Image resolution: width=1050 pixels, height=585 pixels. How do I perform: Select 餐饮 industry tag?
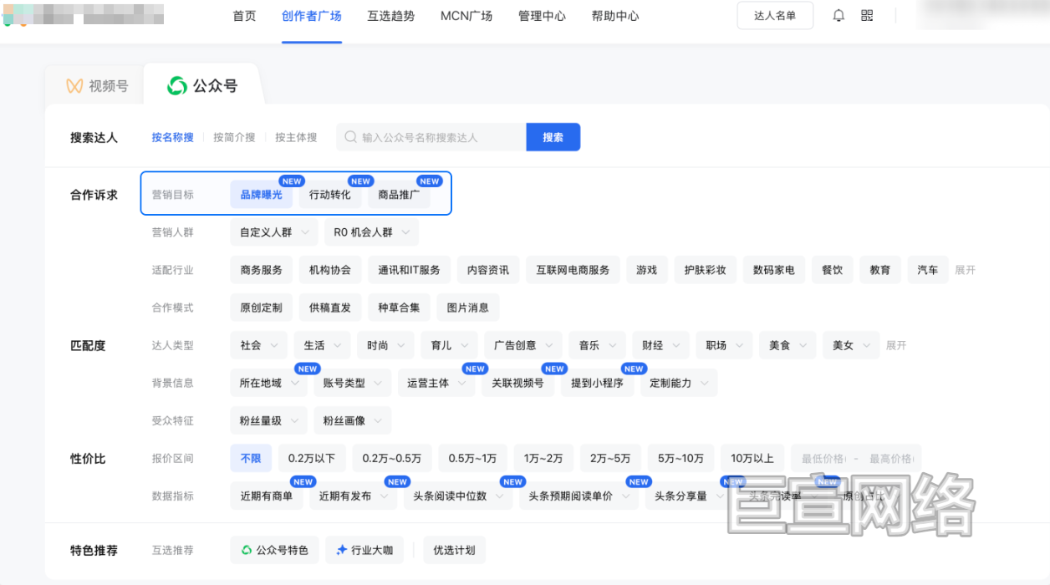[x=832, y=270]
